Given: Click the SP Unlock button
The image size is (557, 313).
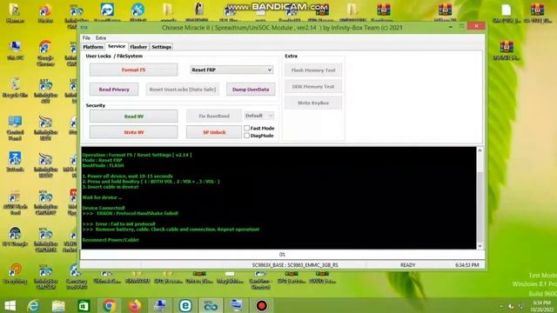Looking at the screenshot, I should pos(214,132).
